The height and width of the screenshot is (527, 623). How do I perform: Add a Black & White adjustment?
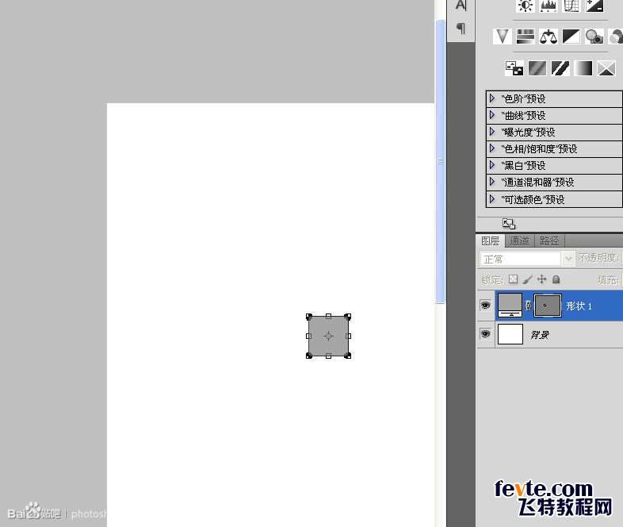tap(571, 37)
